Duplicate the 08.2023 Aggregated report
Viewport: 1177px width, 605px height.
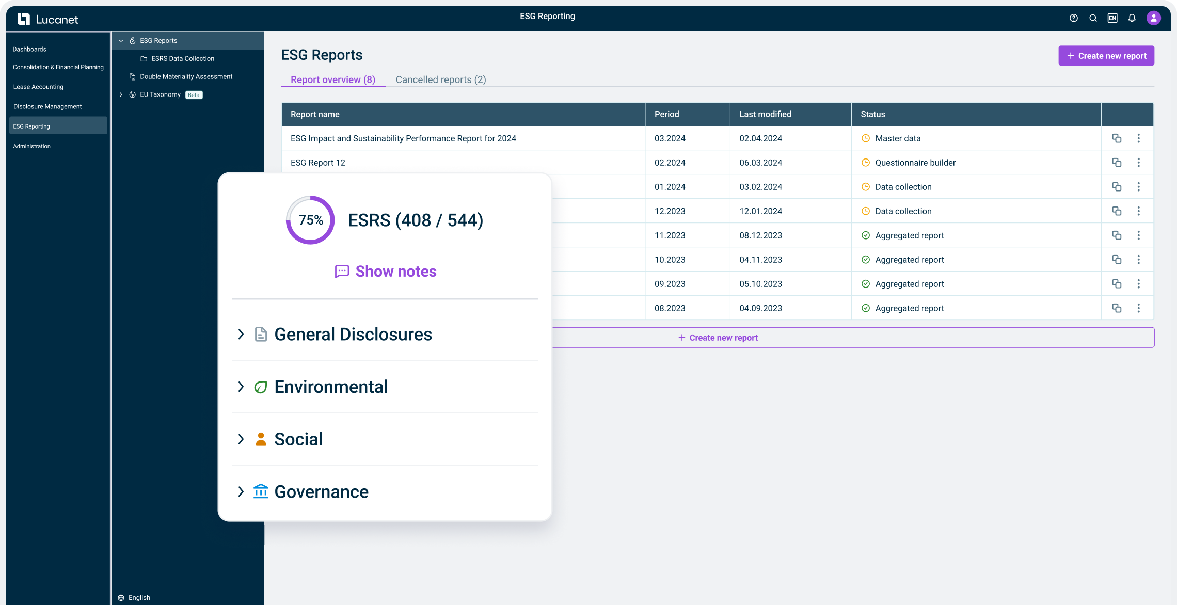click(x=1117, y=308)
